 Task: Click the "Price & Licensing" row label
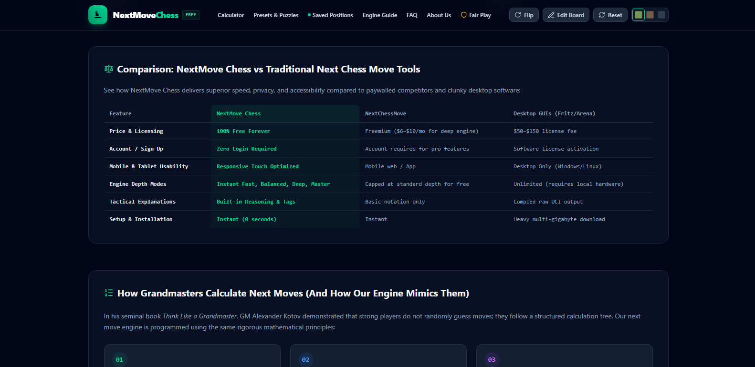[x=136, y=131]
